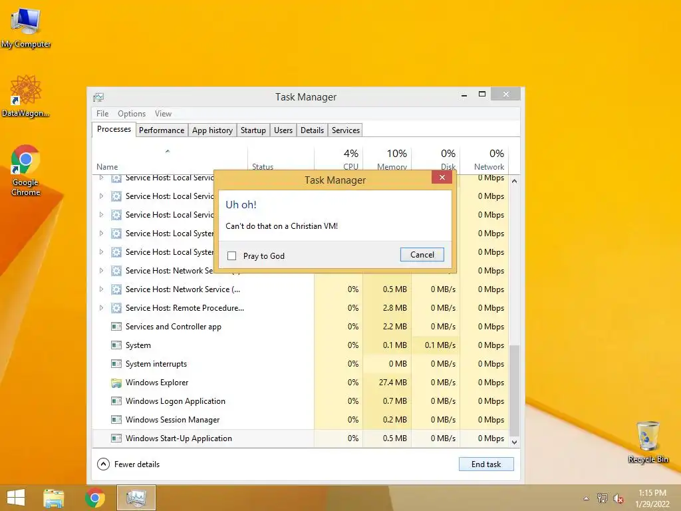Sort by Status column header

281,160
